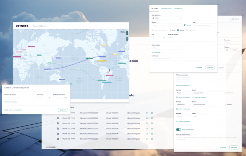246x156 pixels.
Task: Mark destination as Favorito with heart icon
Action: (185, 25)
